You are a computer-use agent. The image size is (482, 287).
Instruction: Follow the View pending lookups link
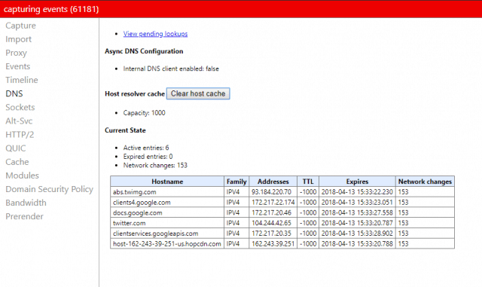(x=155, y=34)
